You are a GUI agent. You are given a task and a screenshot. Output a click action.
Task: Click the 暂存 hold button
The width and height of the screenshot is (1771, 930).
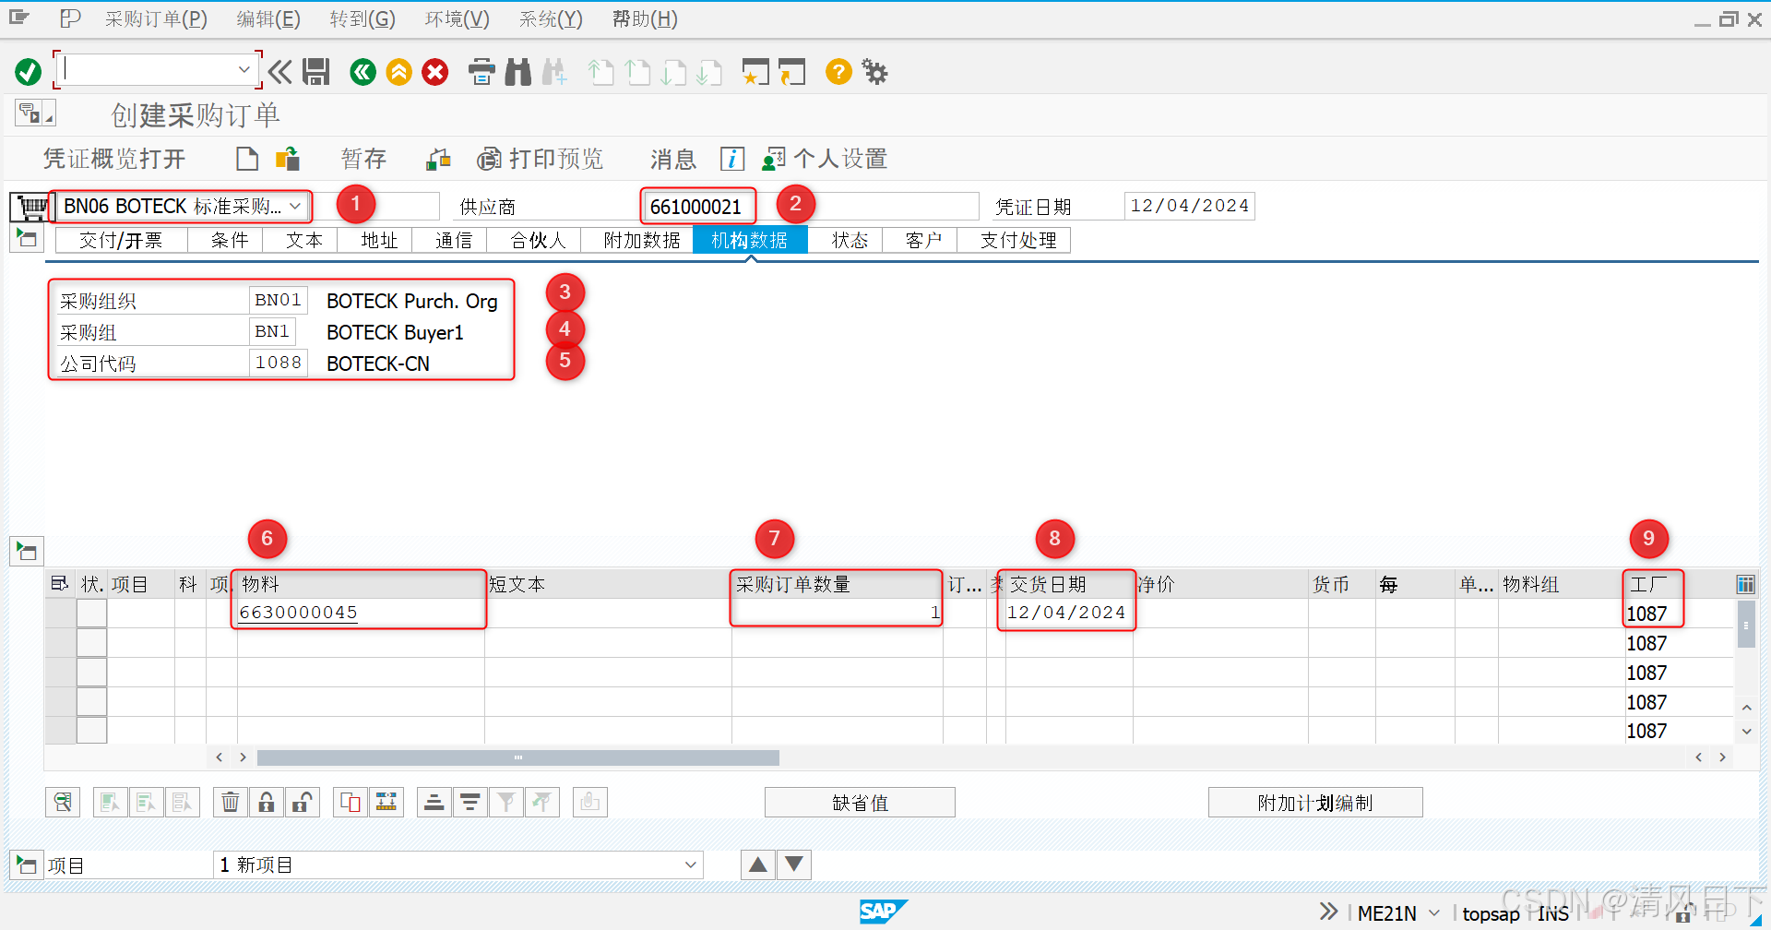(x=363, y=159)
